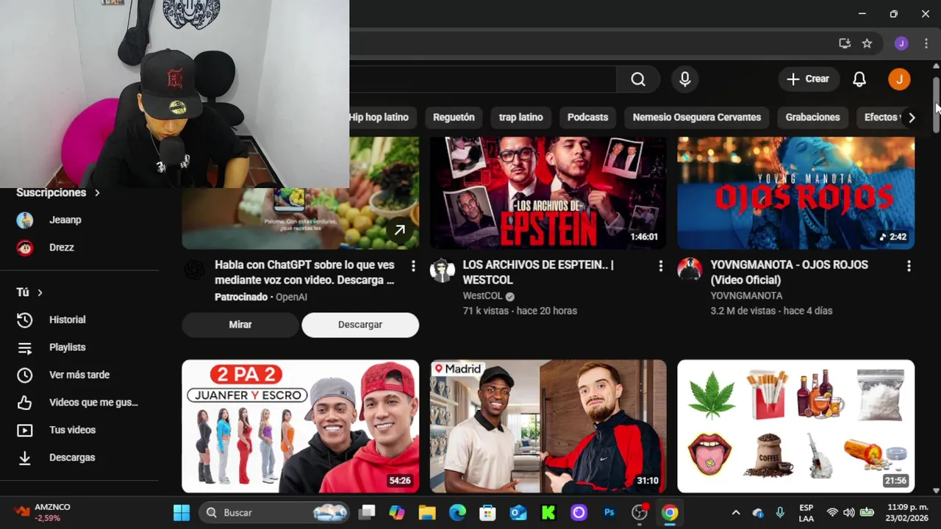This screenshot has width=941, height=529.
Task: Open Outlook from the taskbar
Action: tap(518, 513)
